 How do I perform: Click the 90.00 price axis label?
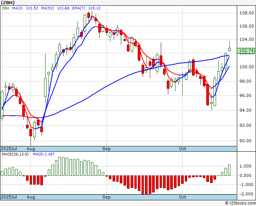coord(247,141)
